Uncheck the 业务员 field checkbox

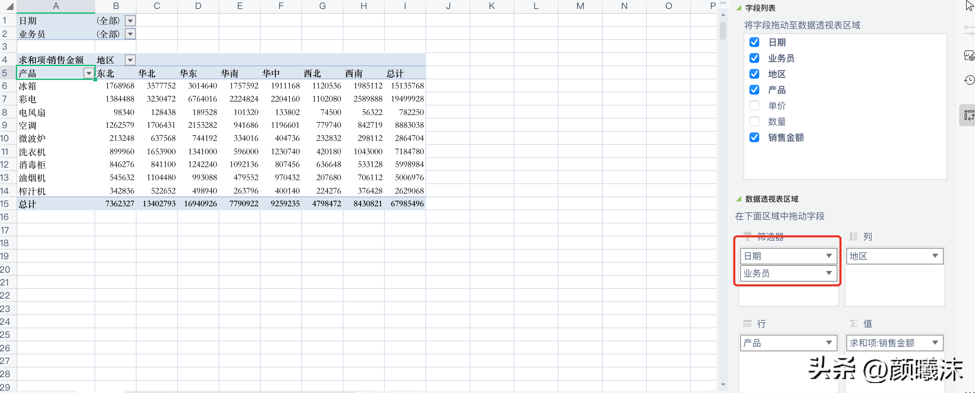754,58
